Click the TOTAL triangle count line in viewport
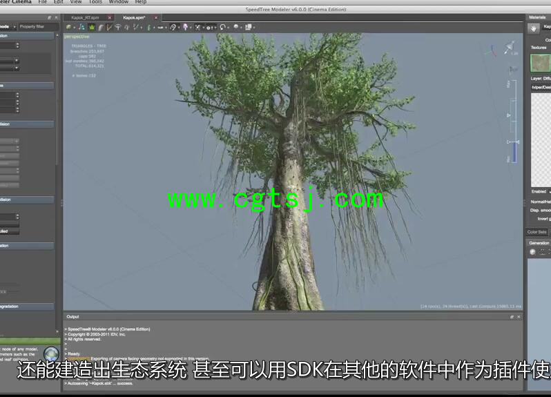This screenshot has width=551, height=397. tap(90, 66)
